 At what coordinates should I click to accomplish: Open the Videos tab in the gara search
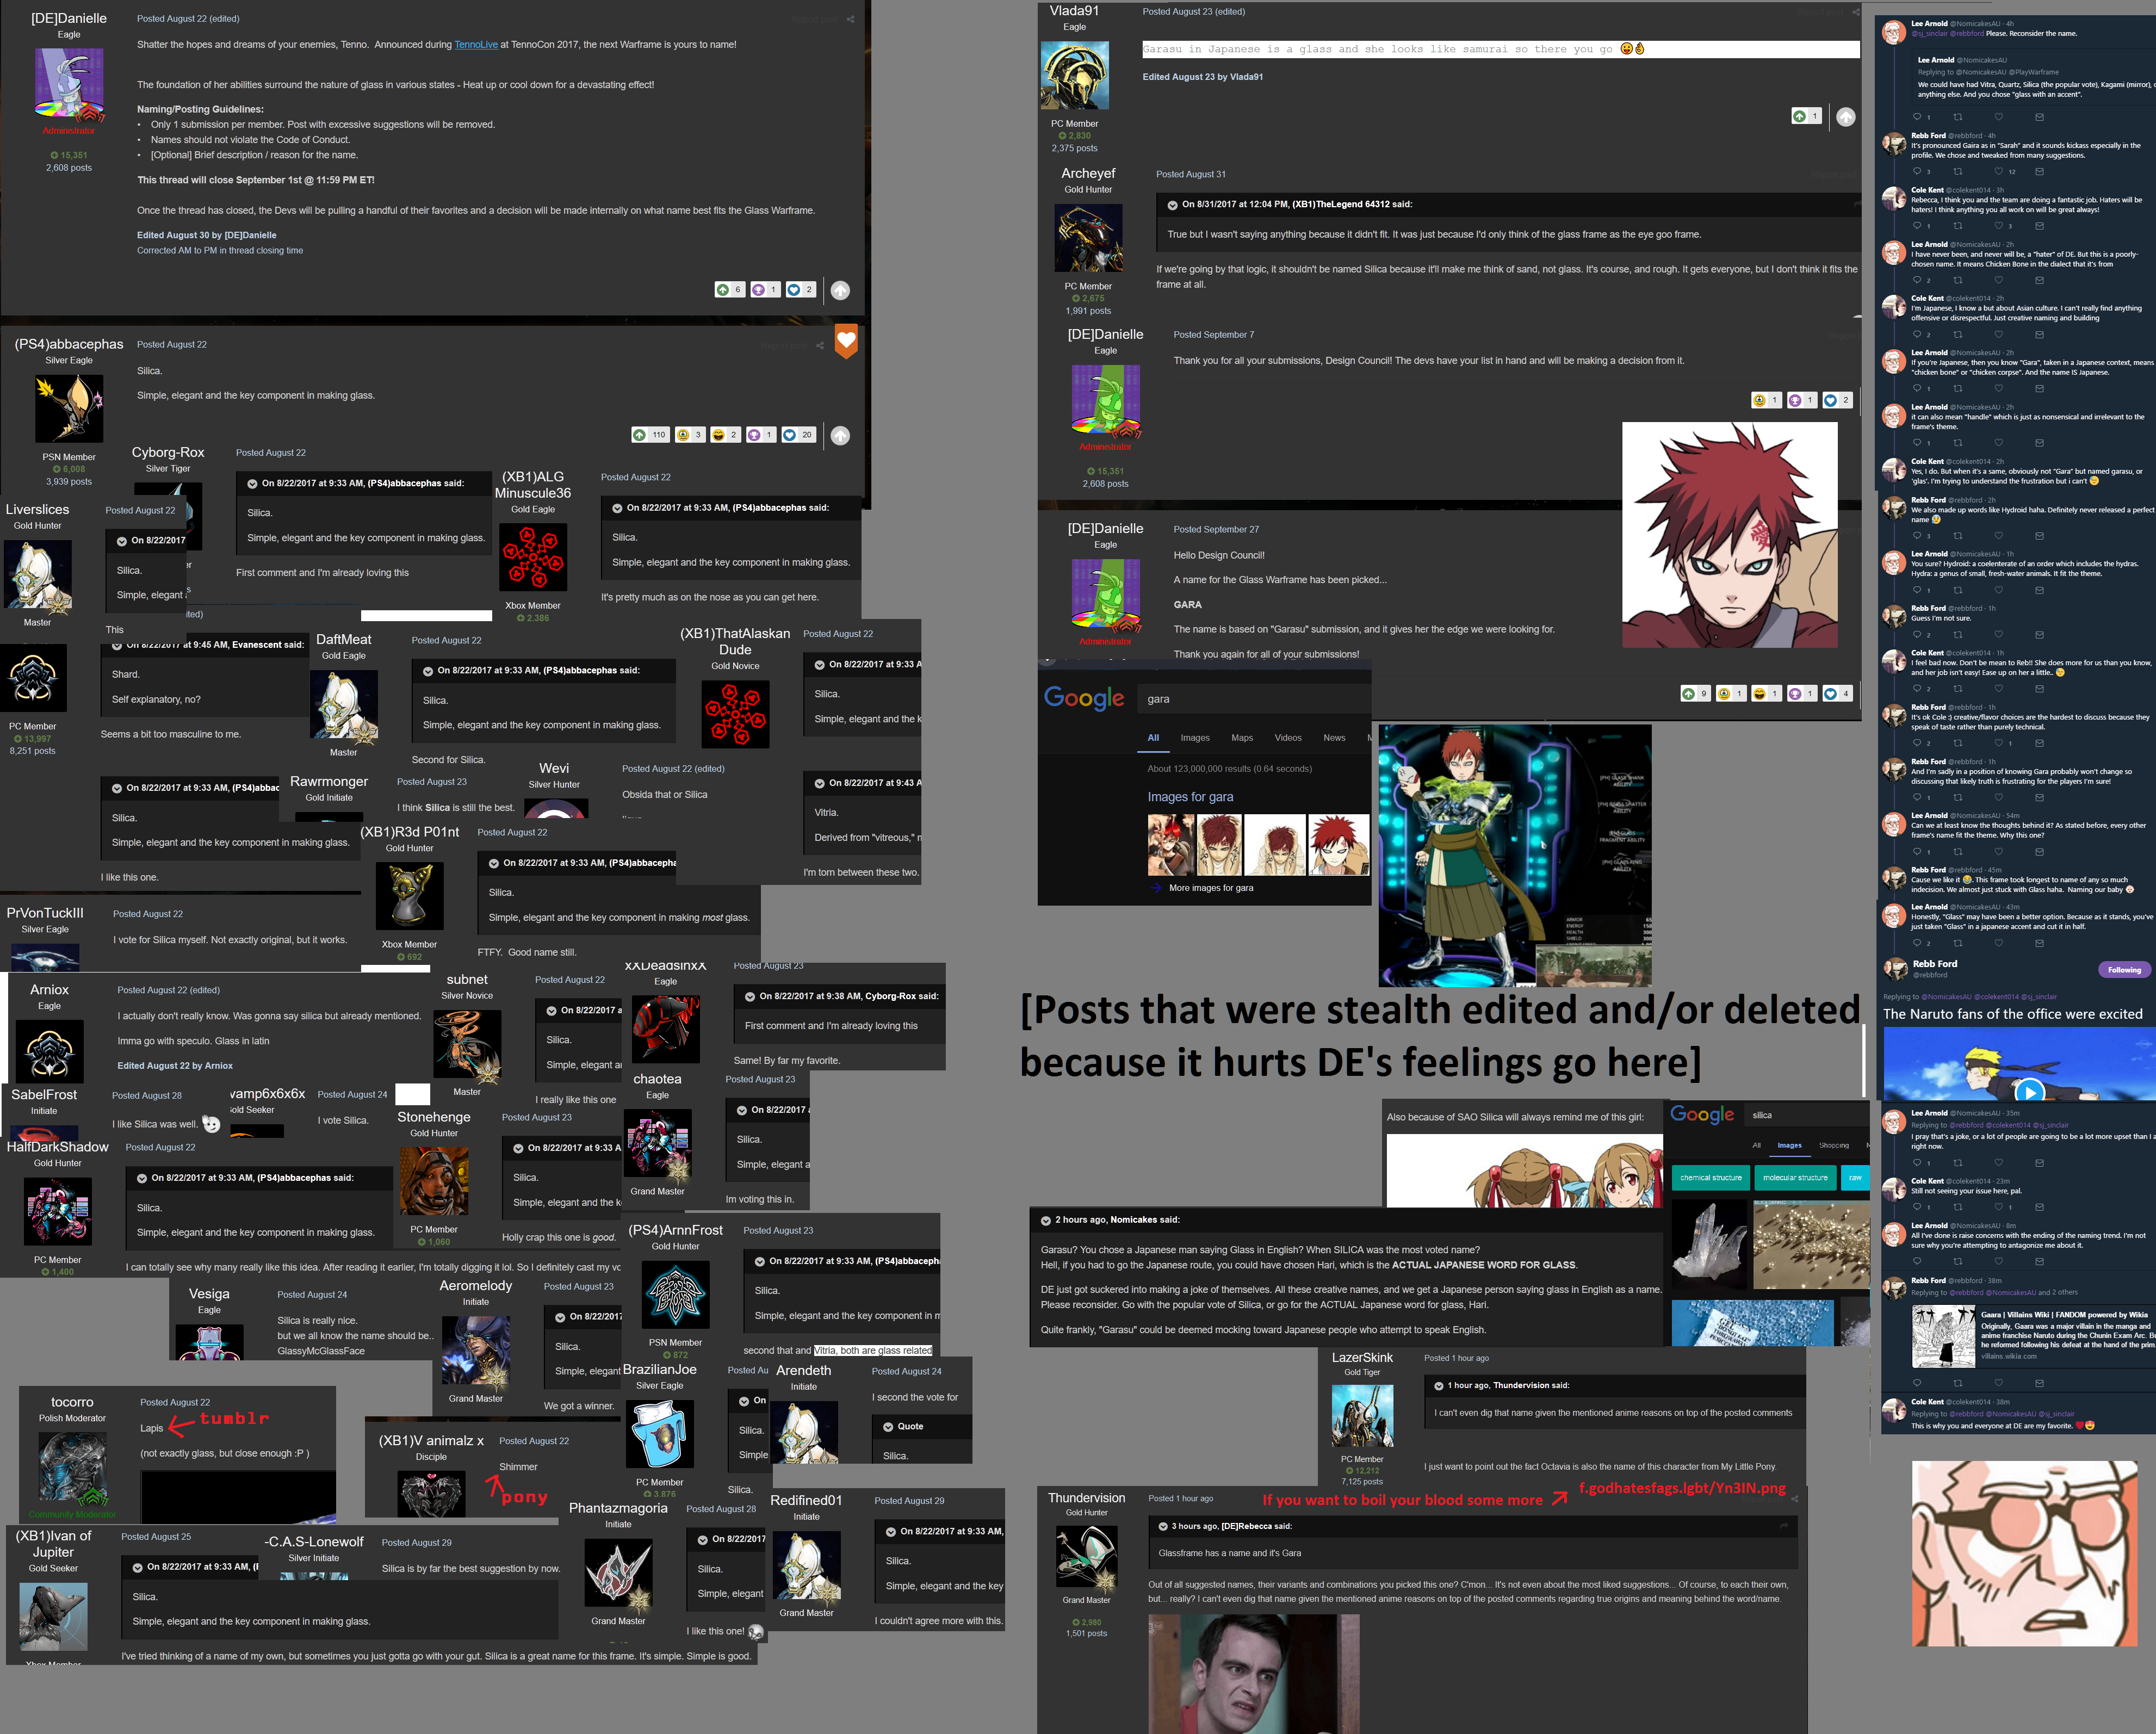pyautogui.click(x=1288, y=738)
